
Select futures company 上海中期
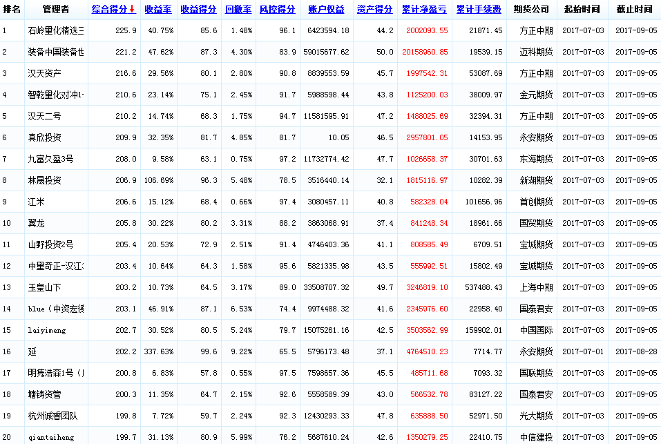coord(536,287)
